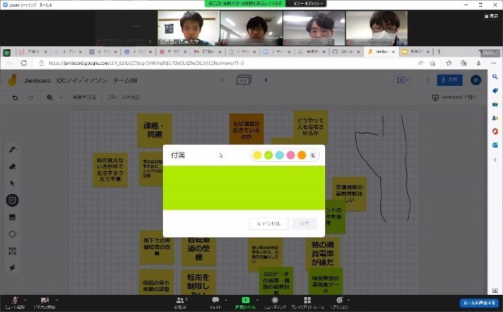This screenshot has width=503, height=312.
Task: Pick the pink sticky note color
Action: pyautogui.click(x=291, y=155)
